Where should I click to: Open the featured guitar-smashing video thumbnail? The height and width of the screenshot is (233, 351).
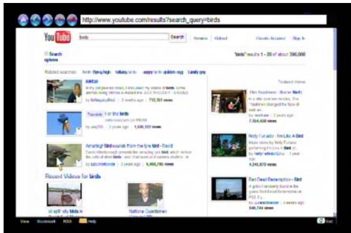point(229,101)
